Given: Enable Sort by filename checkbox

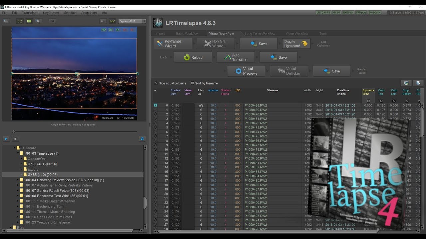Looking at the screenshot, I should coord(192,83).
